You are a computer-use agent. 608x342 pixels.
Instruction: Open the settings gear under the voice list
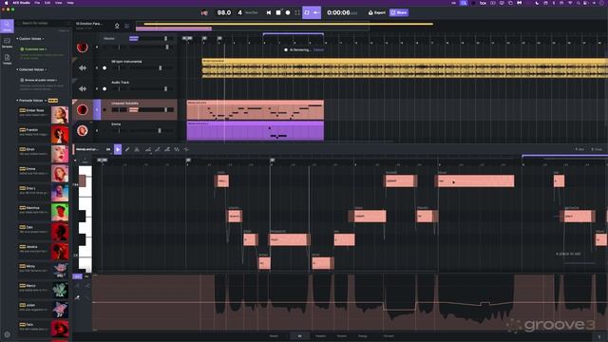point(7,334)
